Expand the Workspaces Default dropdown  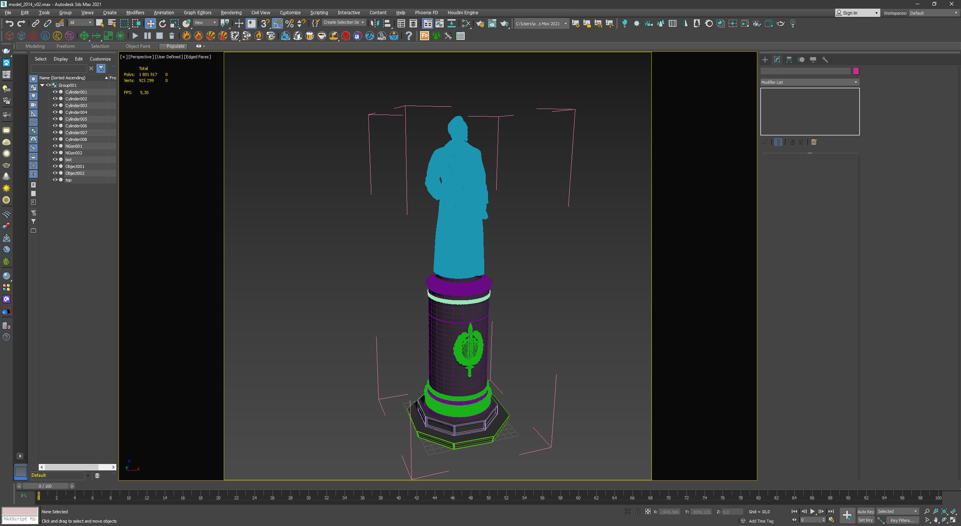[934, 13]
